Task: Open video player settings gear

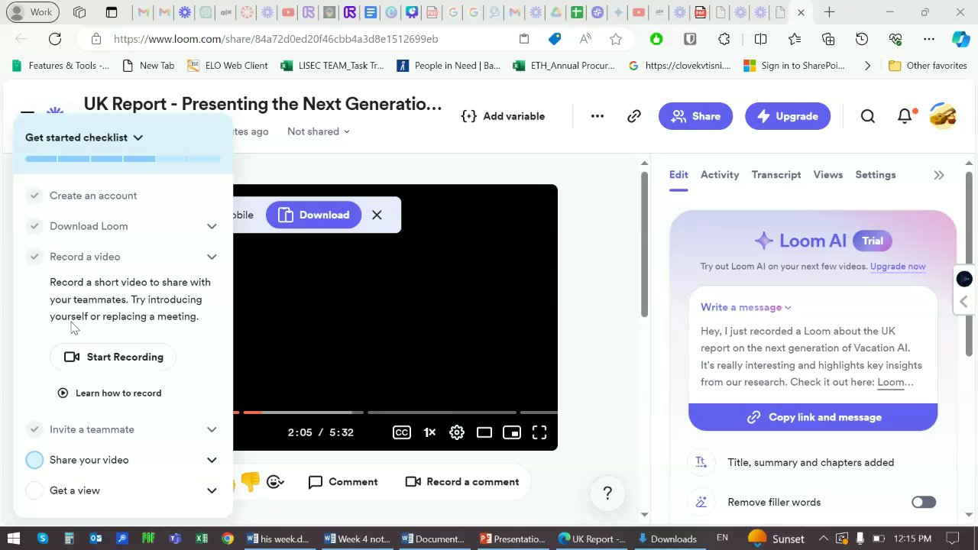Action: pos(457,432)
